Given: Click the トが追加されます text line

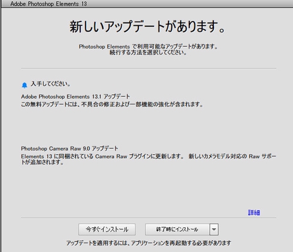Looking at the screenshot, I should [42, 162].
